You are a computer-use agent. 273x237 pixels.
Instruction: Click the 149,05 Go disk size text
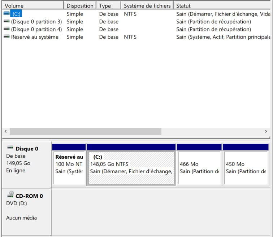18,163
